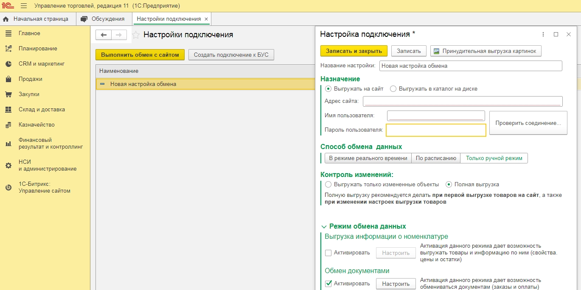Click the Главное section icon

(x=8, y=33)
